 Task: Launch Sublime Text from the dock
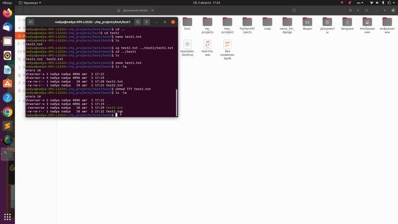click(7, 126)
